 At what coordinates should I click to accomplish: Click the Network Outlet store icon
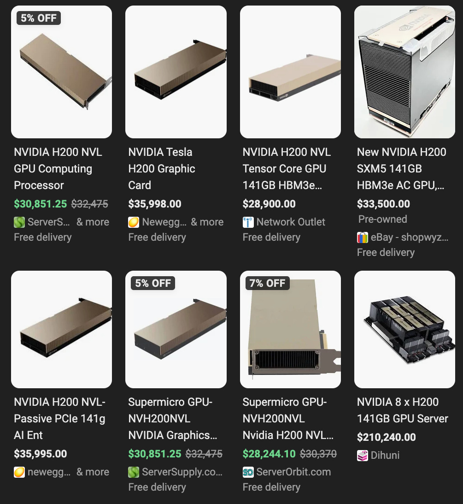tap(248, 222)
